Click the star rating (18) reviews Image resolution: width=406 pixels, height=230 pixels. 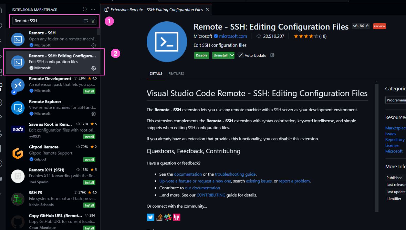coord(310,36)
